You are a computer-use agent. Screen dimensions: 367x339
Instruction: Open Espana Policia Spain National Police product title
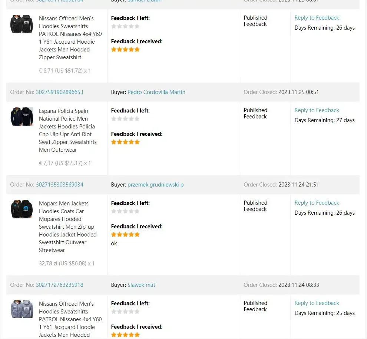pos(67,130)
